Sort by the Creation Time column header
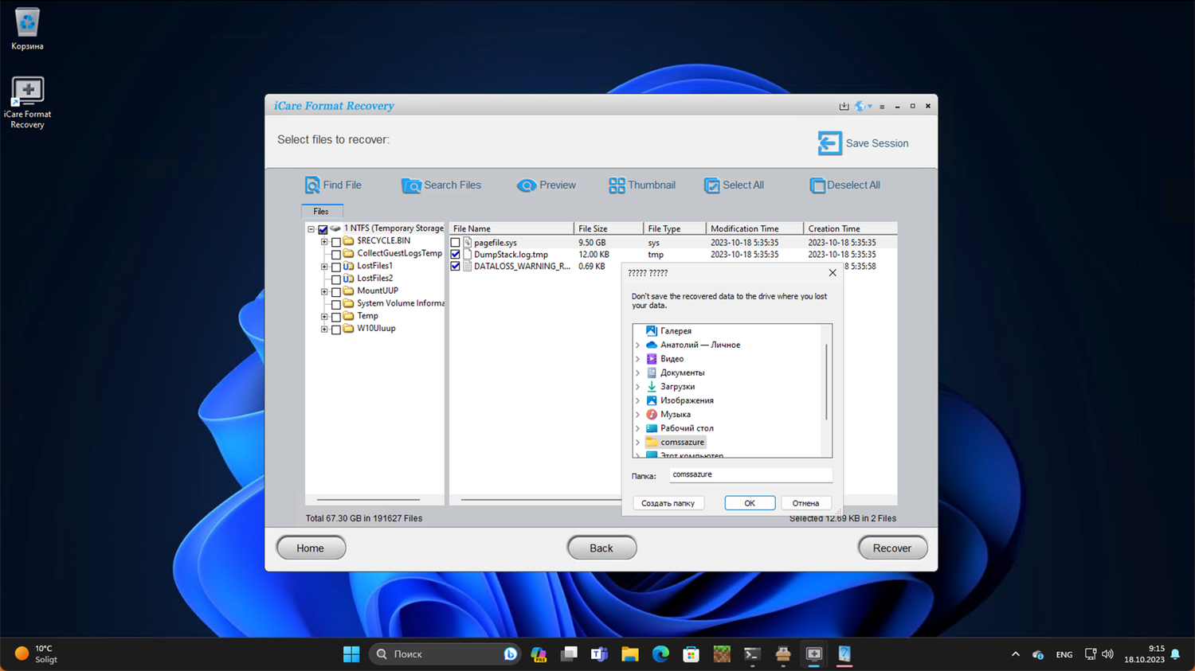 pos(851,228)
